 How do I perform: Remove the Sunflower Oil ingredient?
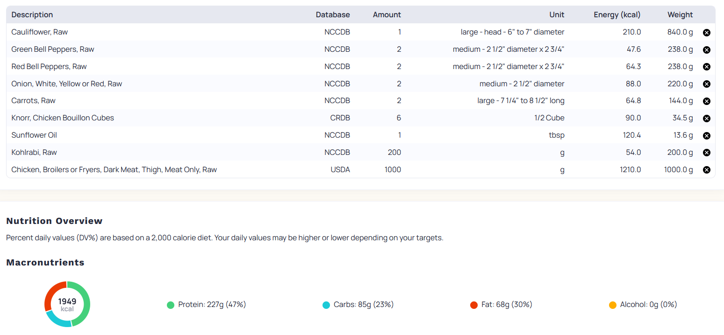(707, 136)
